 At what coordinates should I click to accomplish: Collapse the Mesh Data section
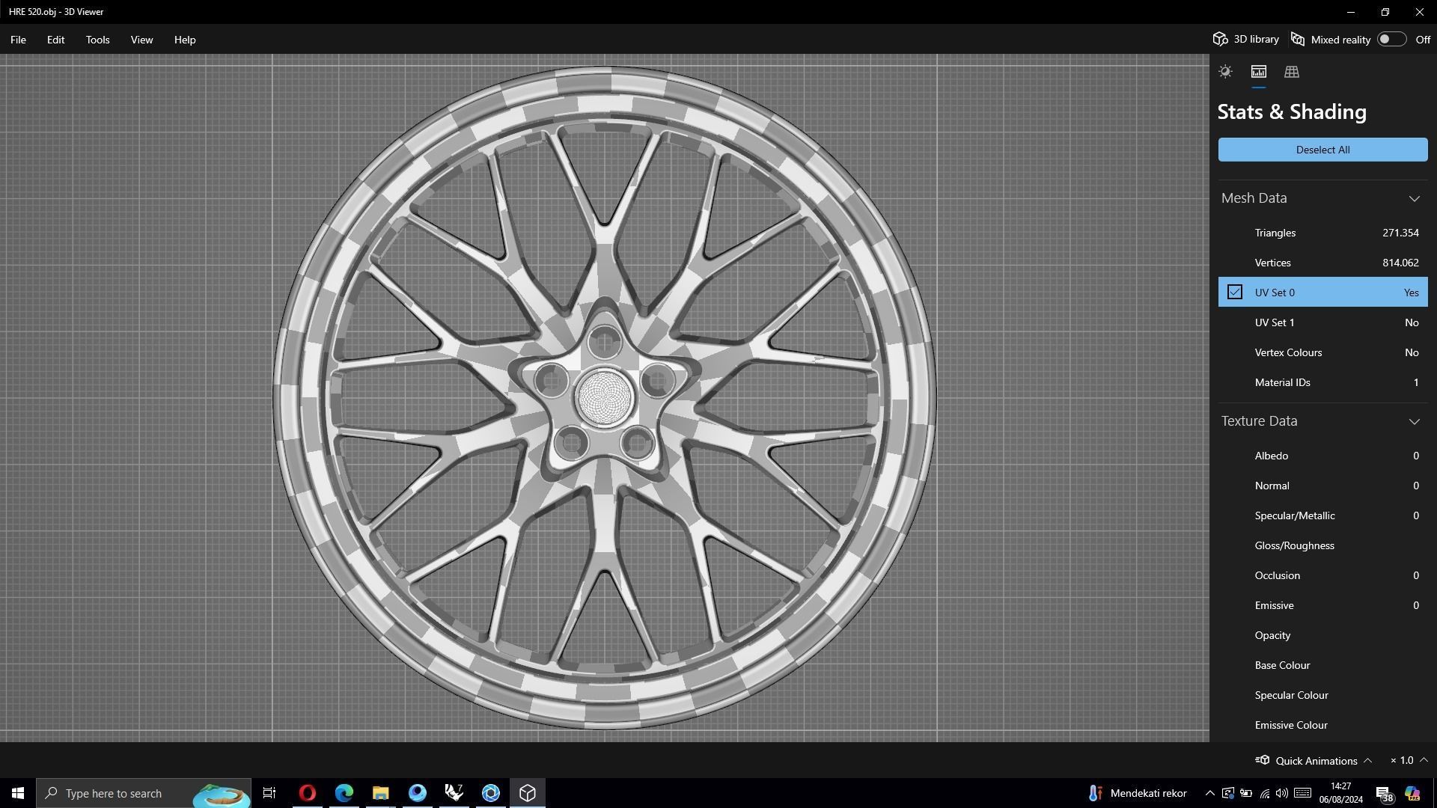click(x=1414, y=198)
